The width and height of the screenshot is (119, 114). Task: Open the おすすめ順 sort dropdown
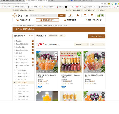tap(82, 44)
